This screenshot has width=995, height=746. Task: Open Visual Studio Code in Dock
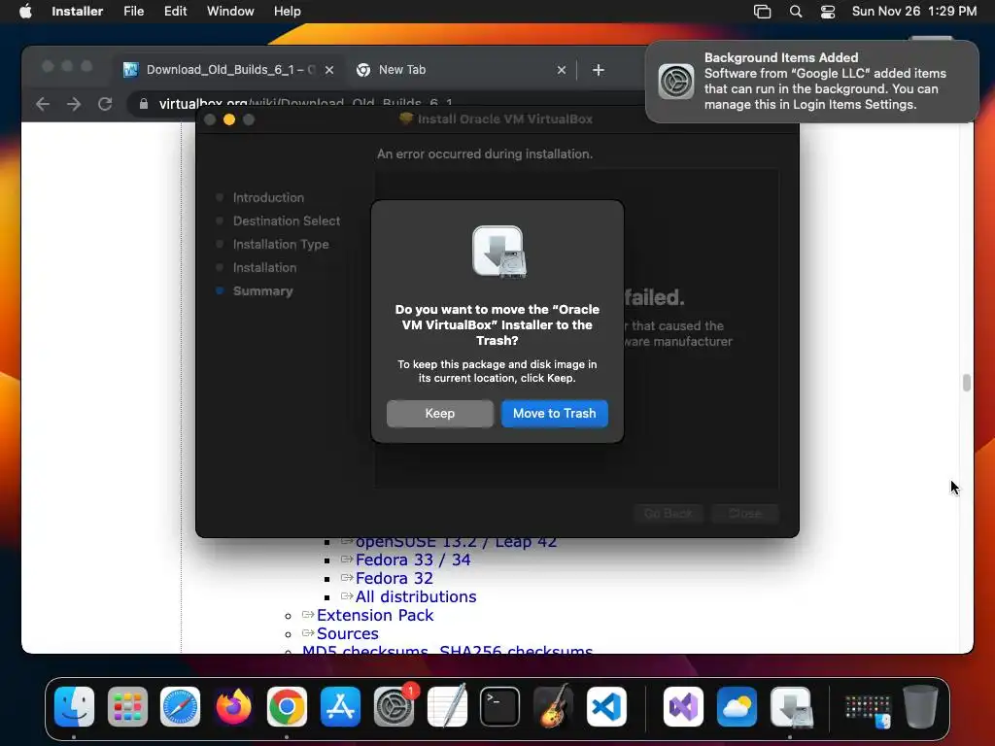(606, 706)
